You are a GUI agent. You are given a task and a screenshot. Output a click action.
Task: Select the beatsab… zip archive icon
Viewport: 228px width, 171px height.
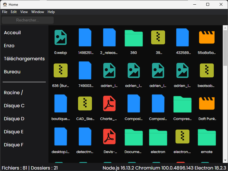click(207, 70)
